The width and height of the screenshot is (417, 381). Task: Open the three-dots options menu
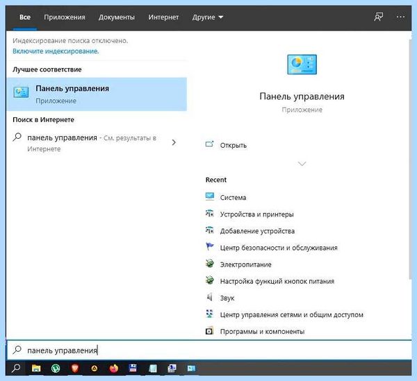coord(400,17)
